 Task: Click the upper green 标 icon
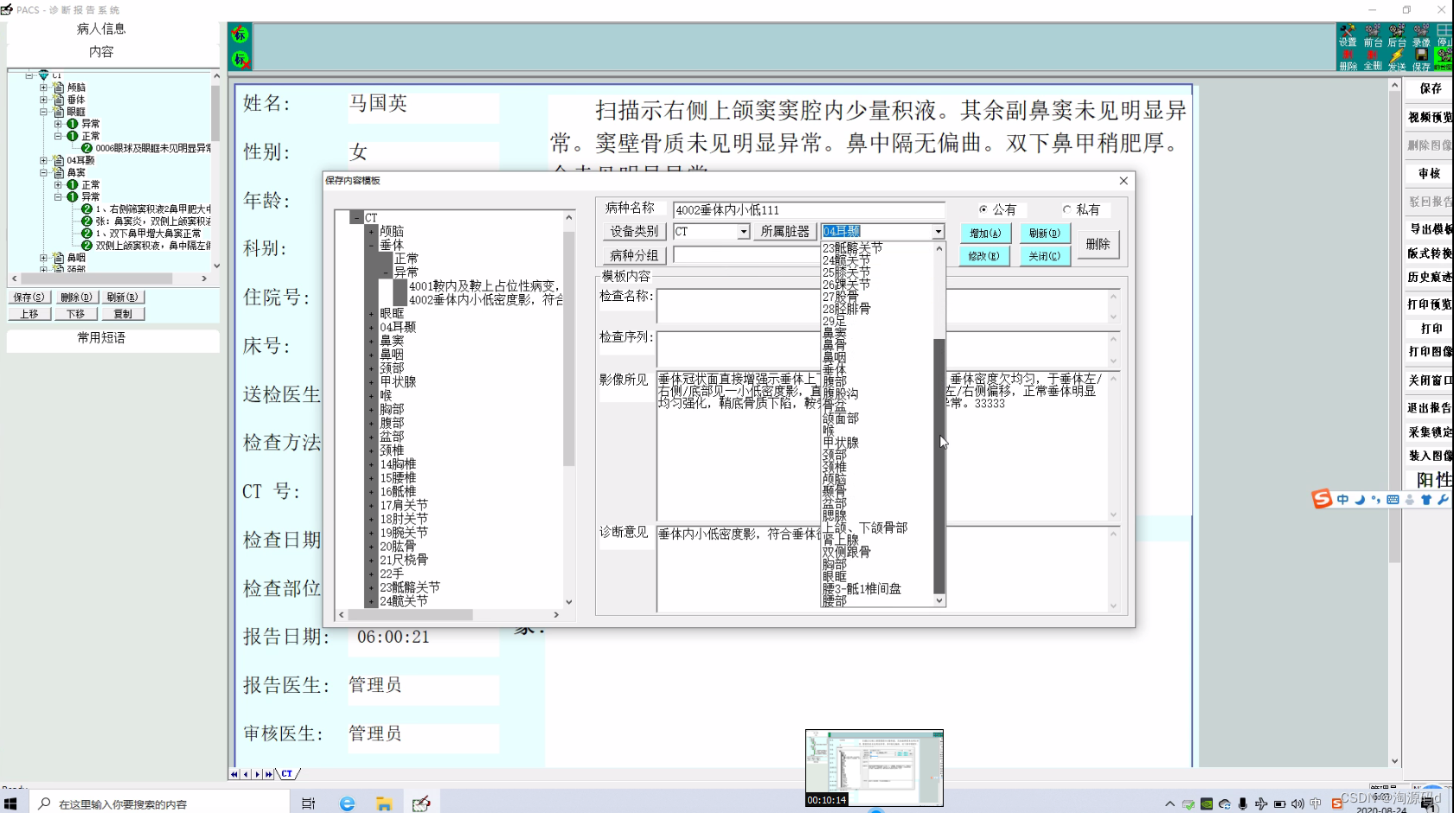click(x=240, y=35)
